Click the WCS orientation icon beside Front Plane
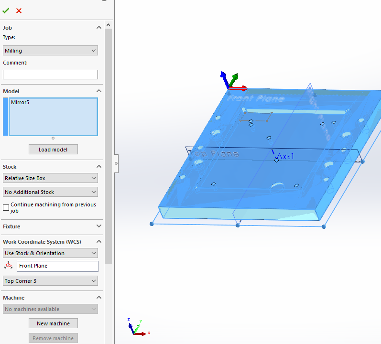381x344 pixels. pos(8,266)
